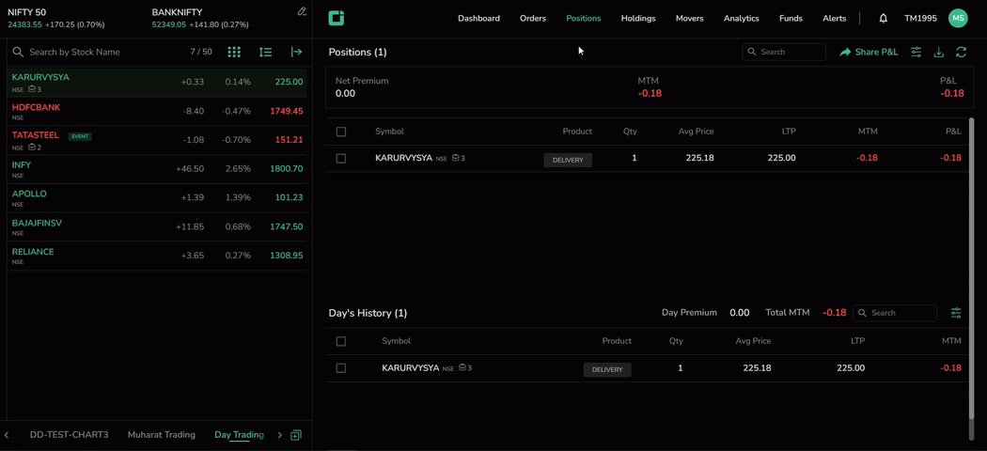Open watchlist sort list icon
This screenshot has width=987, height=451.
click(265, 53)
